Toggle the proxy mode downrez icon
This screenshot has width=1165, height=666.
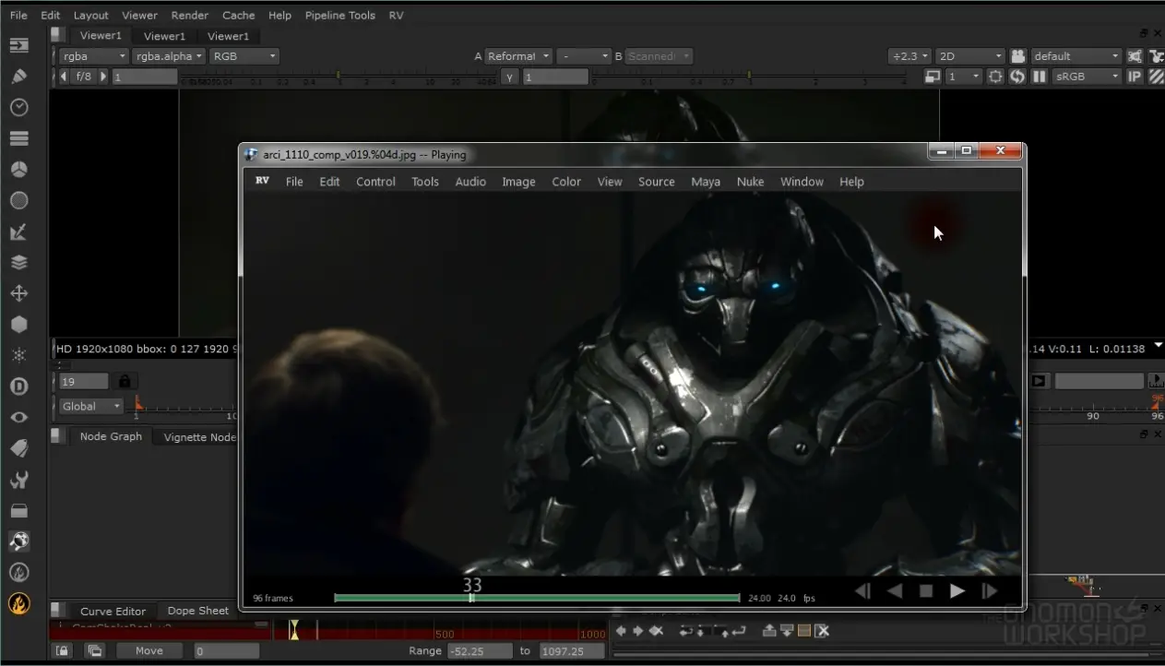click(933, 77)
